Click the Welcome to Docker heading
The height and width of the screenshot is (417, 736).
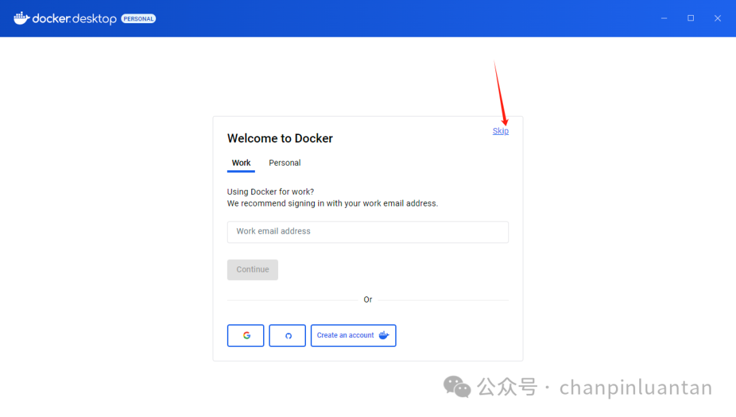point(280,138)
